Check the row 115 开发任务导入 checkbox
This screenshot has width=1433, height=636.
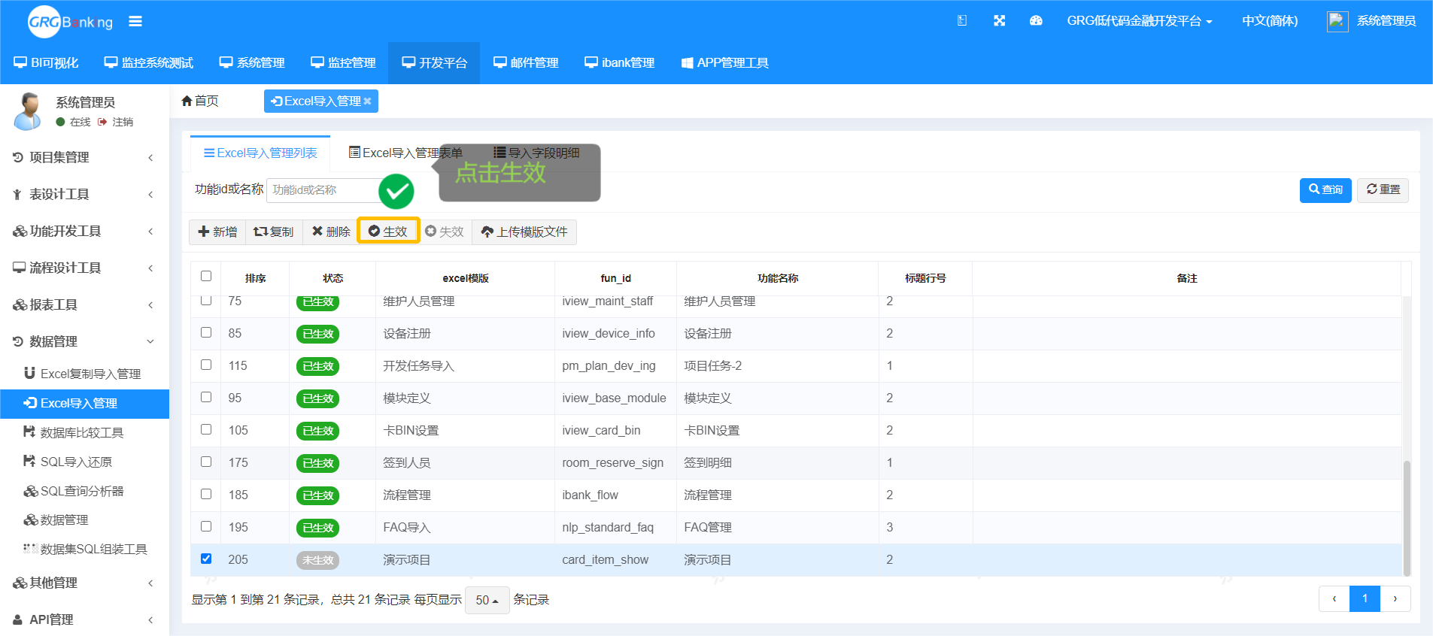pos(206,365)
